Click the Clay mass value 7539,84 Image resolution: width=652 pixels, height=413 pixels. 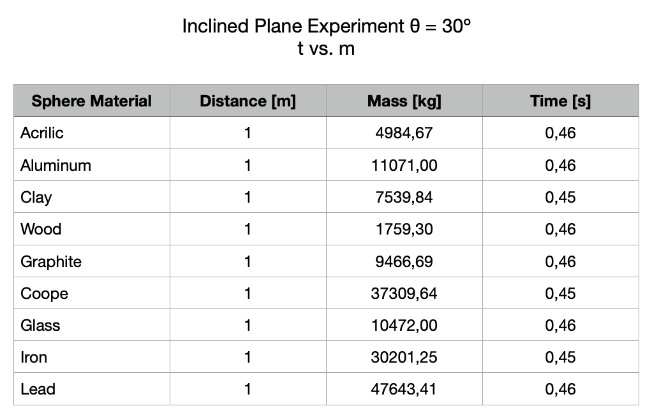[x=404, y=198]
